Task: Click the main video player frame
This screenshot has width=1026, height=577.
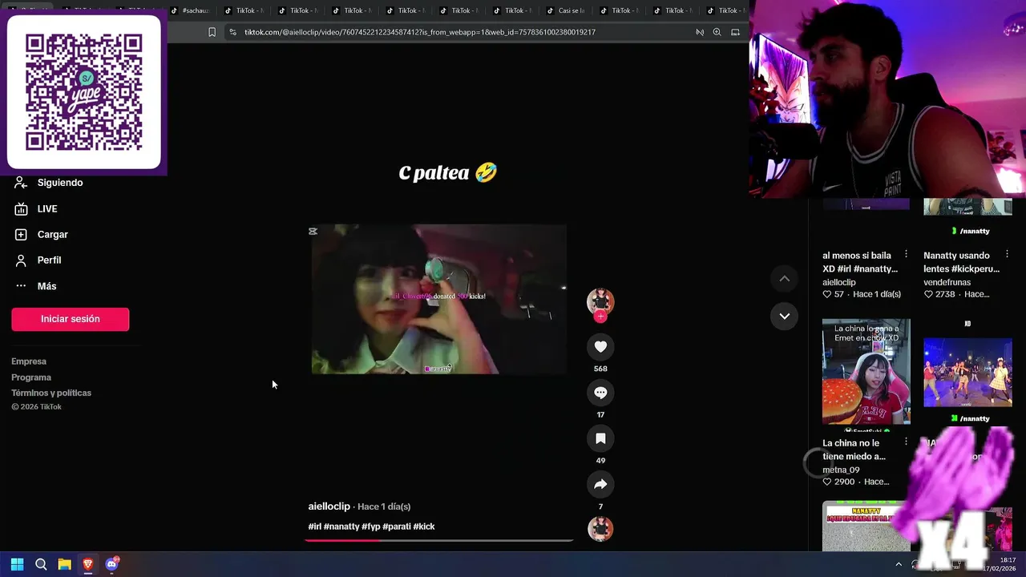Action: (x=439, y=299)
